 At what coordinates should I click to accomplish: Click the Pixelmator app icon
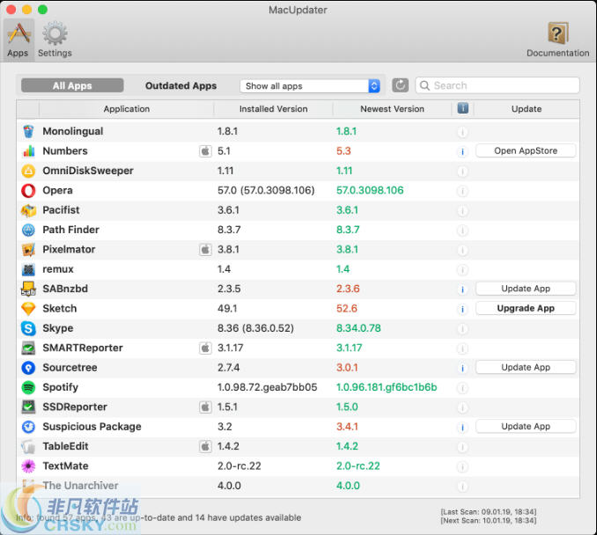[28, 250]
